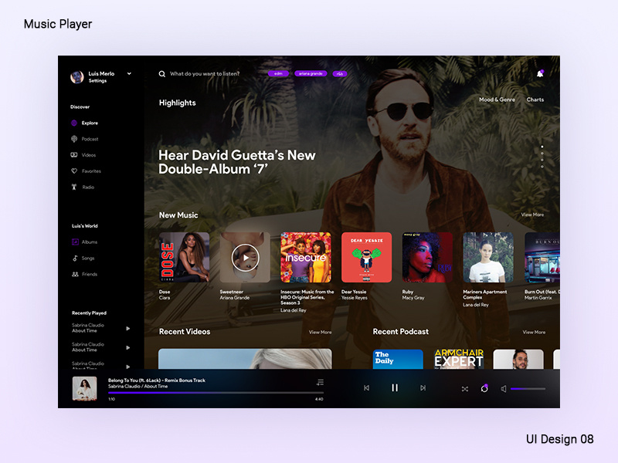The image size is (618, 463).
Task: Click the David Guetta headline text
Action: [237, 162]
